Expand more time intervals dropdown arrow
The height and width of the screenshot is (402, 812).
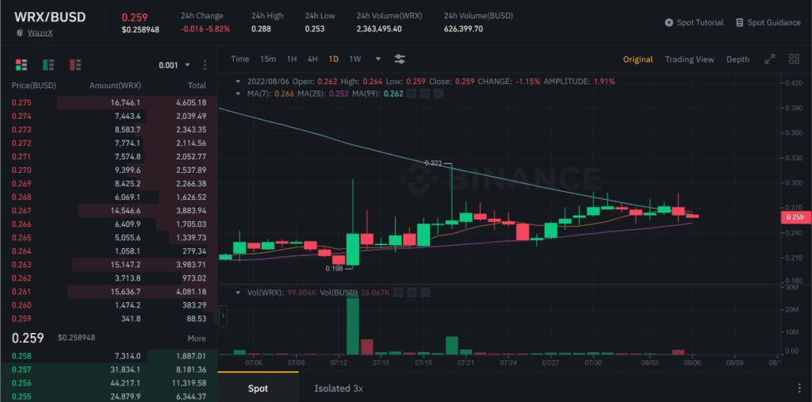pos(378,59)
